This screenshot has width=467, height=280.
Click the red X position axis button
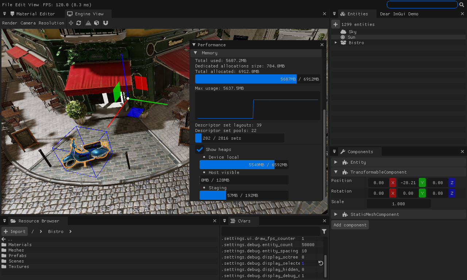click(393, 183)
